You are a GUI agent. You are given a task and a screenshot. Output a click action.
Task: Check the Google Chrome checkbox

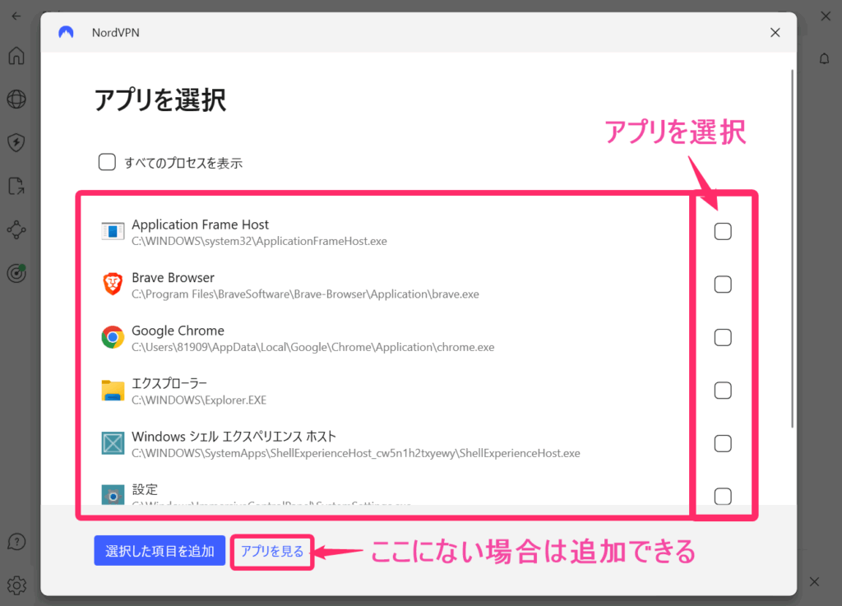(723, 338)
